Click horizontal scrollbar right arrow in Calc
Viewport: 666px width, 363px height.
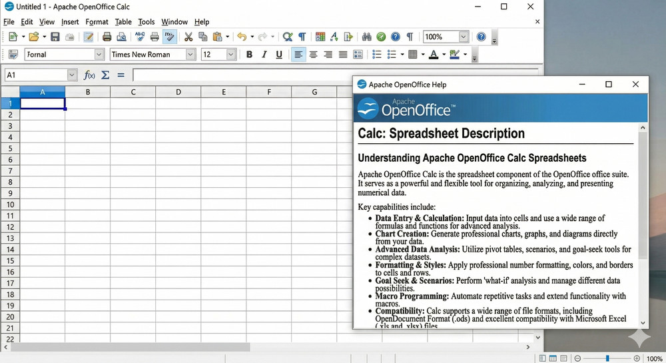pyautogui.click(x=528, y=347)
